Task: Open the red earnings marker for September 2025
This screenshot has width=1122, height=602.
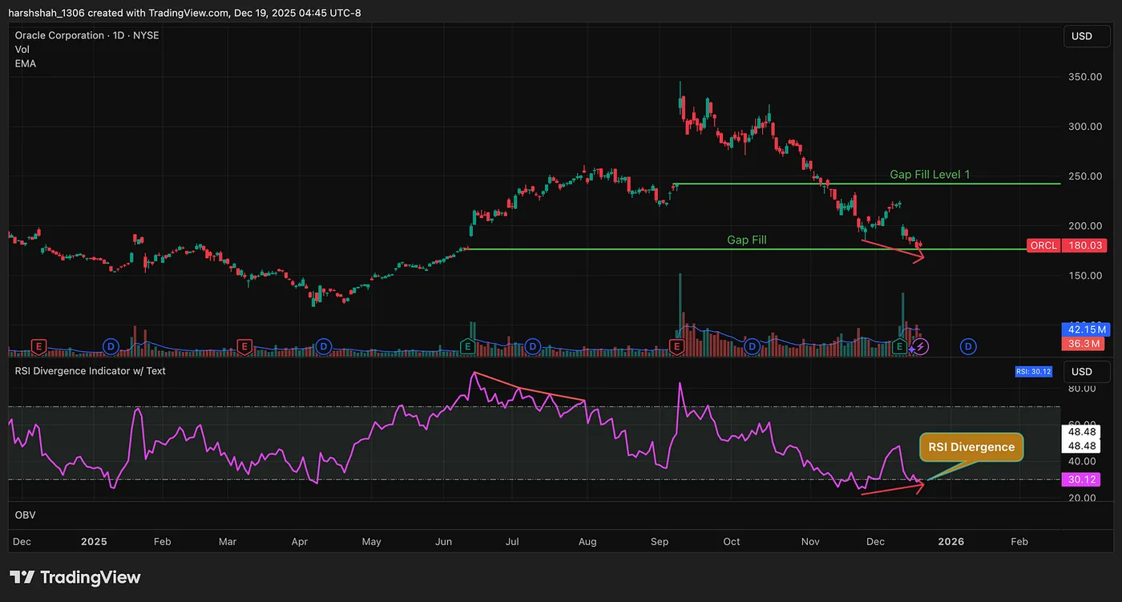Action: pos(676,346)
